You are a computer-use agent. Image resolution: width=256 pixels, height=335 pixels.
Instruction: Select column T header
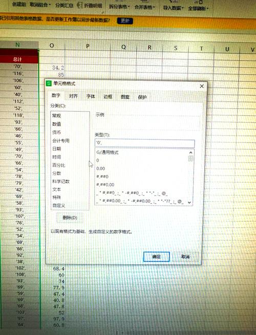tap(201, 49)
